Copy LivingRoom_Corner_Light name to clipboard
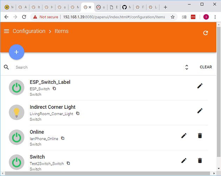This screenshot has height=176, width=221. point(78,113)
